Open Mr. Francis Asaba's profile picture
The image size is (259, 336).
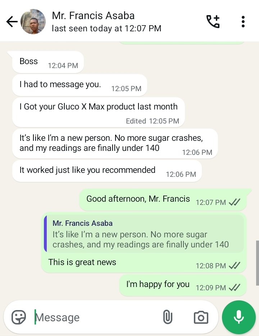[33, 22]
